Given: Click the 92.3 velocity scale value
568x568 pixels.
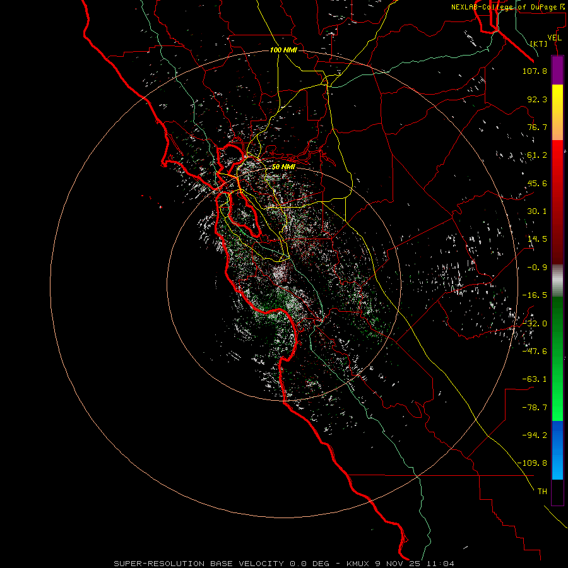Looking at the screenshot, I should click(x=537, y=99).
